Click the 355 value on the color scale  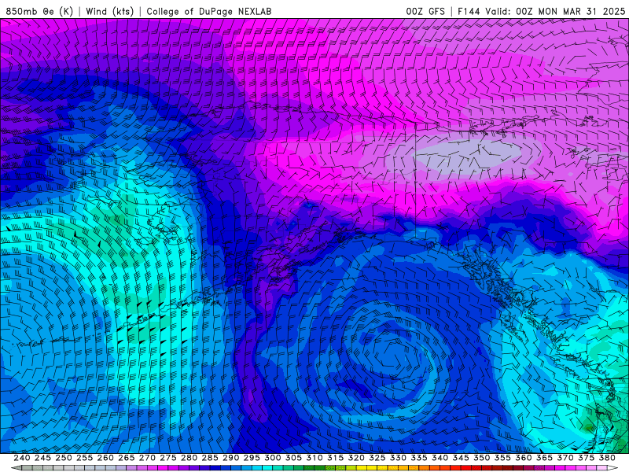(x=502, y=458)
